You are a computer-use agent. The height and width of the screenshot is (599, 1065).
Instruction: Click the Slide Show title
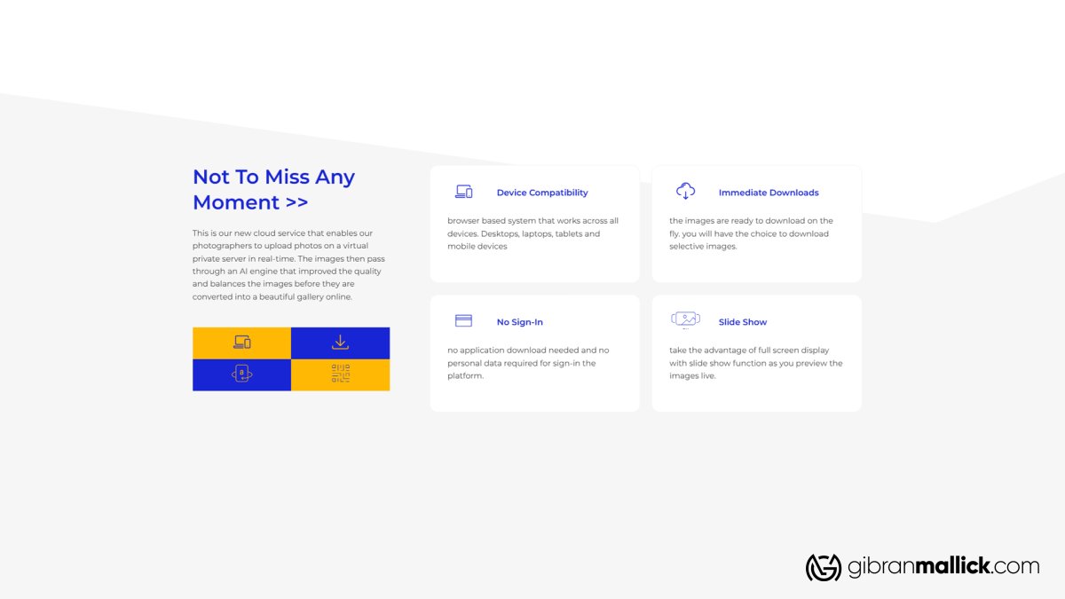coord(742,322)
